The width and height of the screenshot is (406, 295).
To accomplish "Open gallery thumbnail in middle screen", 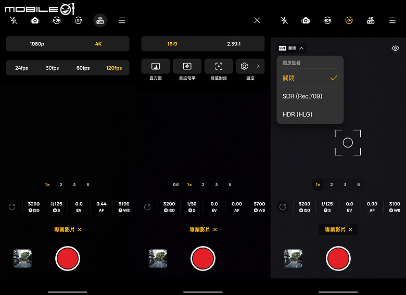I will (x=158, y=258).
